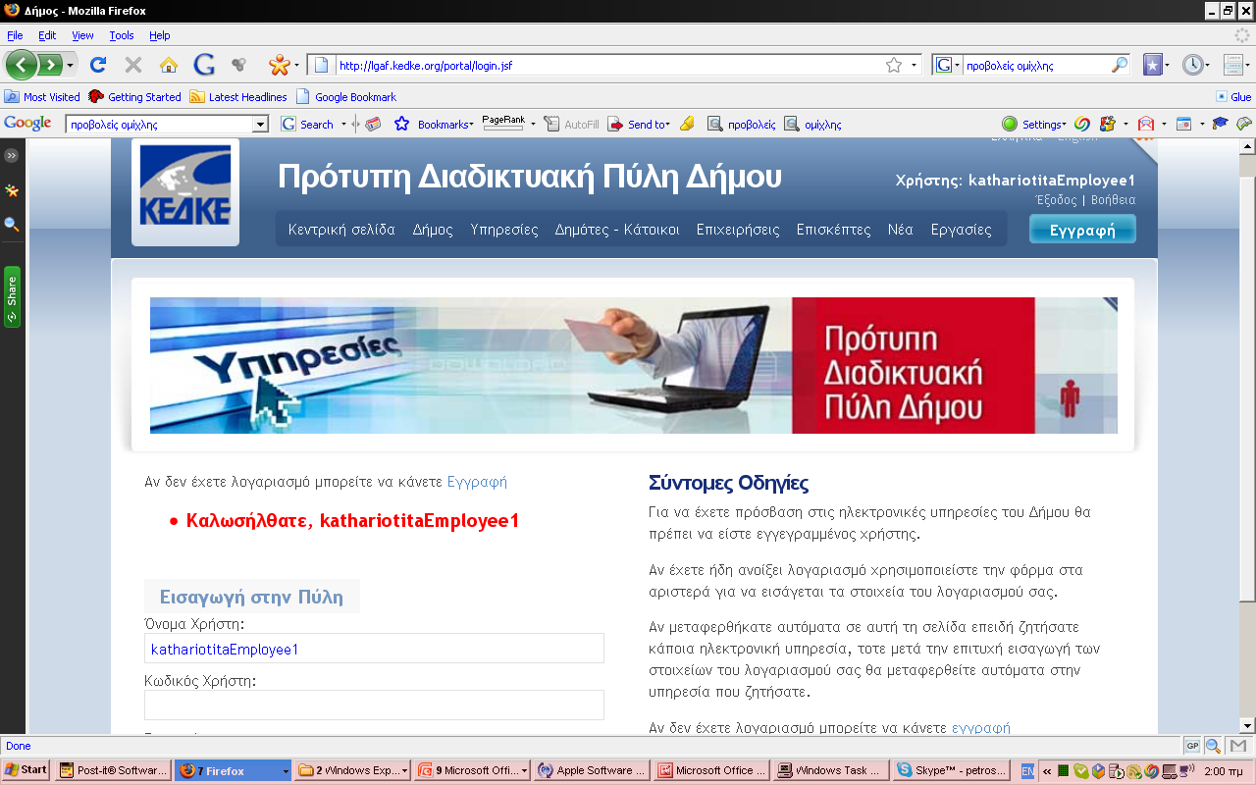Viewport: 1256px width, 785px height.
Task: Open the Επιχειρήσεις navigation tab
Action: point(738,230)
